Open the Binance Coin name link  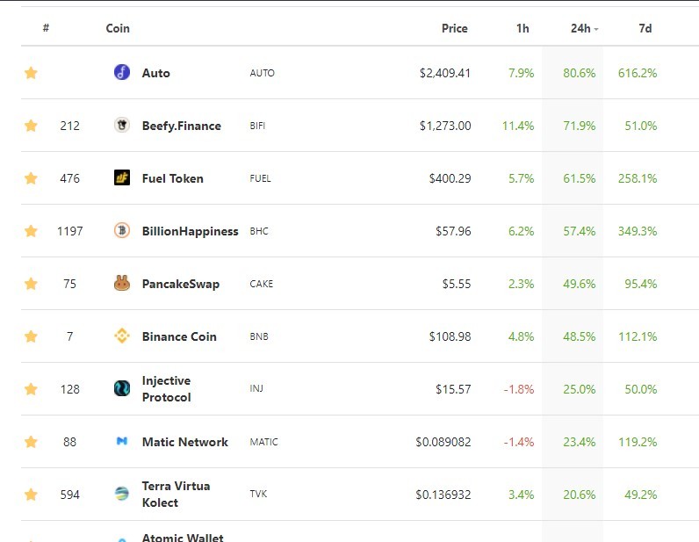coord(179,336)
